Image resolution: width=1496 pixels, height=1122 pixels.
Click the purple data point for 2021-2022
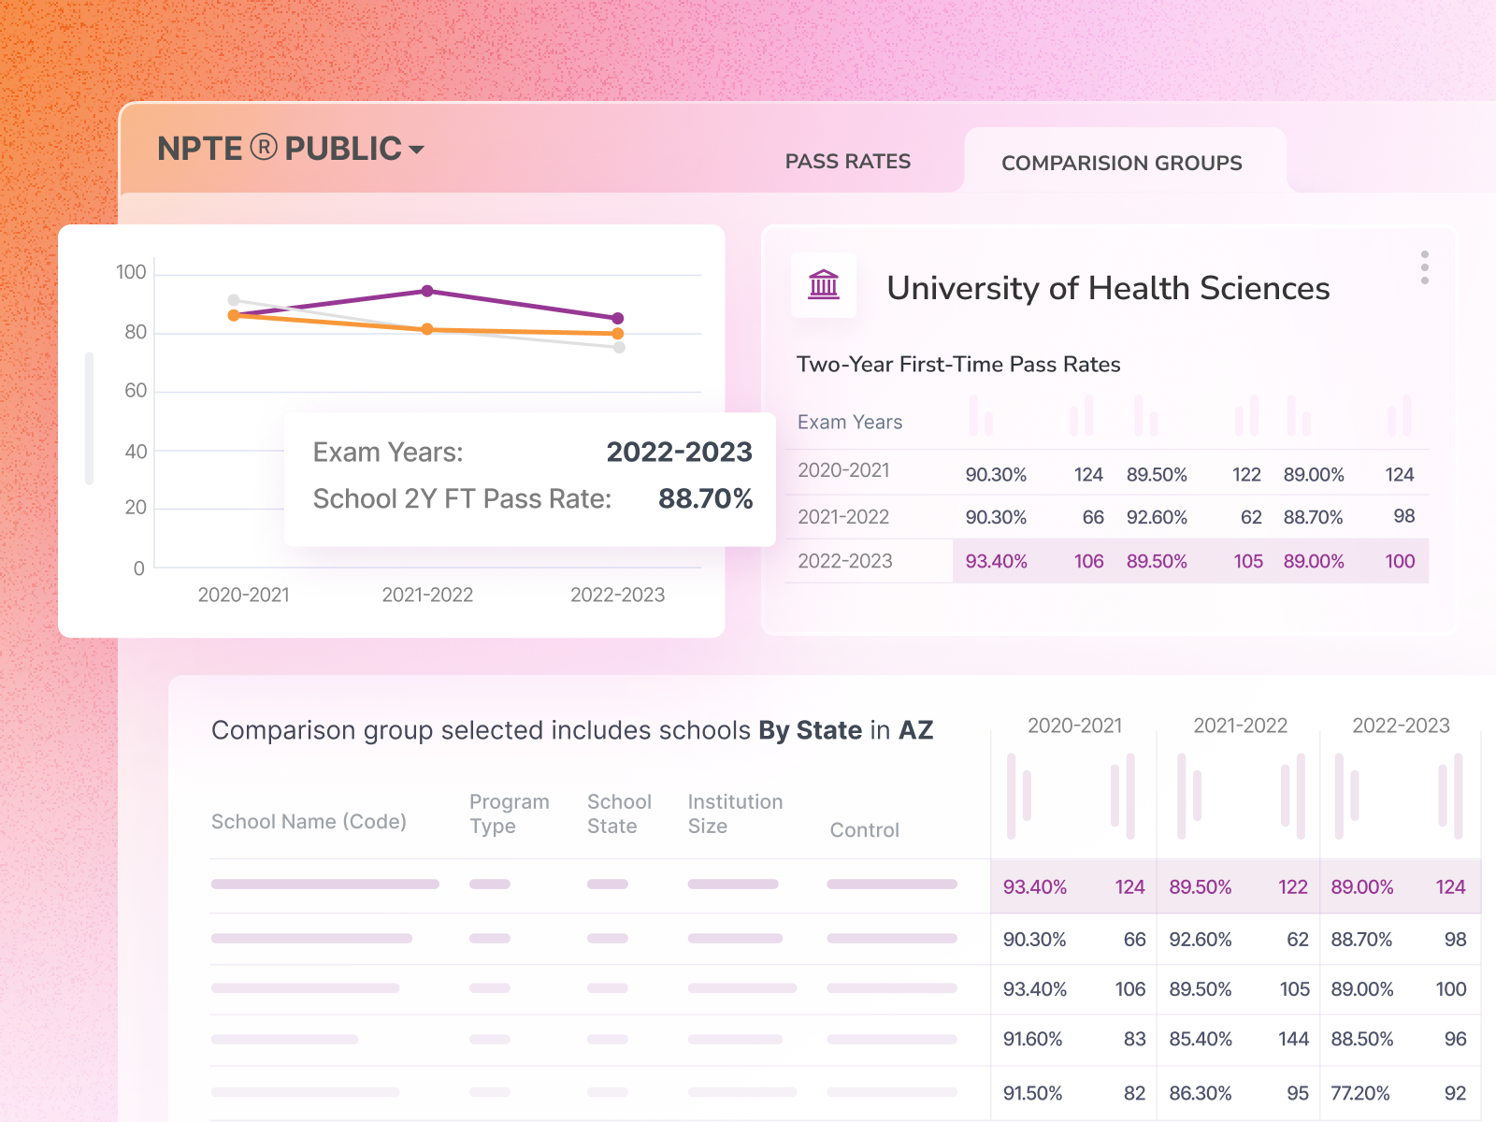tap(428, 290)
